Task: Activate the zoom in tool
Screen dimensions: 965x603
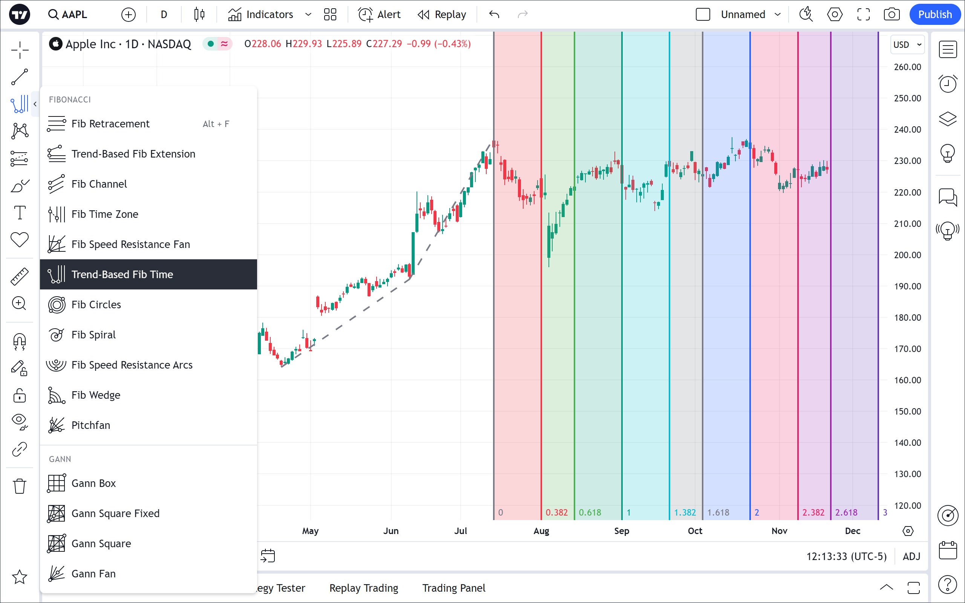Action: (x=20, y=303)
